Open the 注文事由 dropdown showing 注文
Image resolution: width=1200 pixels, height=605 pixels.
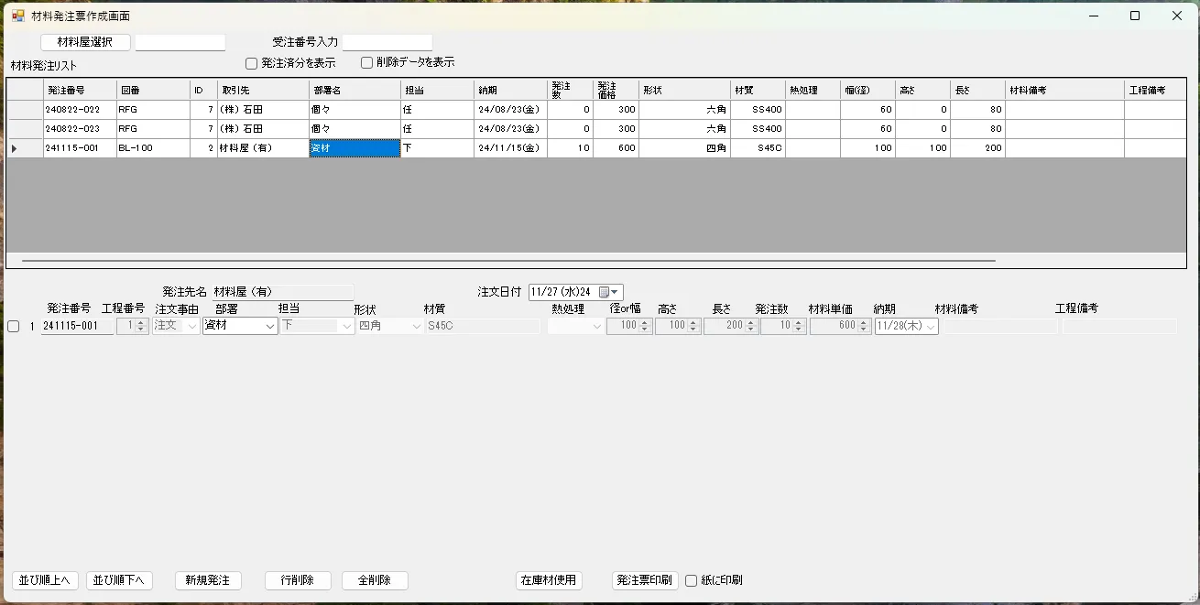(x=191, y=327)
